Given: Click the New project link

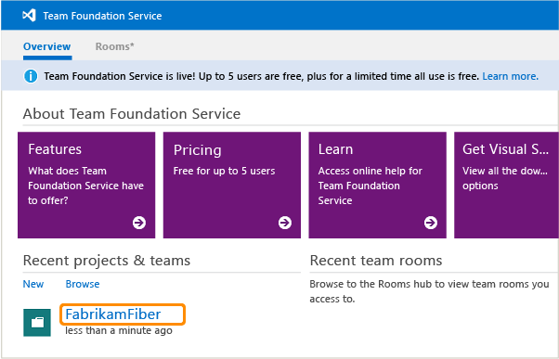Looking at the screenshot, I should [33, 284].
